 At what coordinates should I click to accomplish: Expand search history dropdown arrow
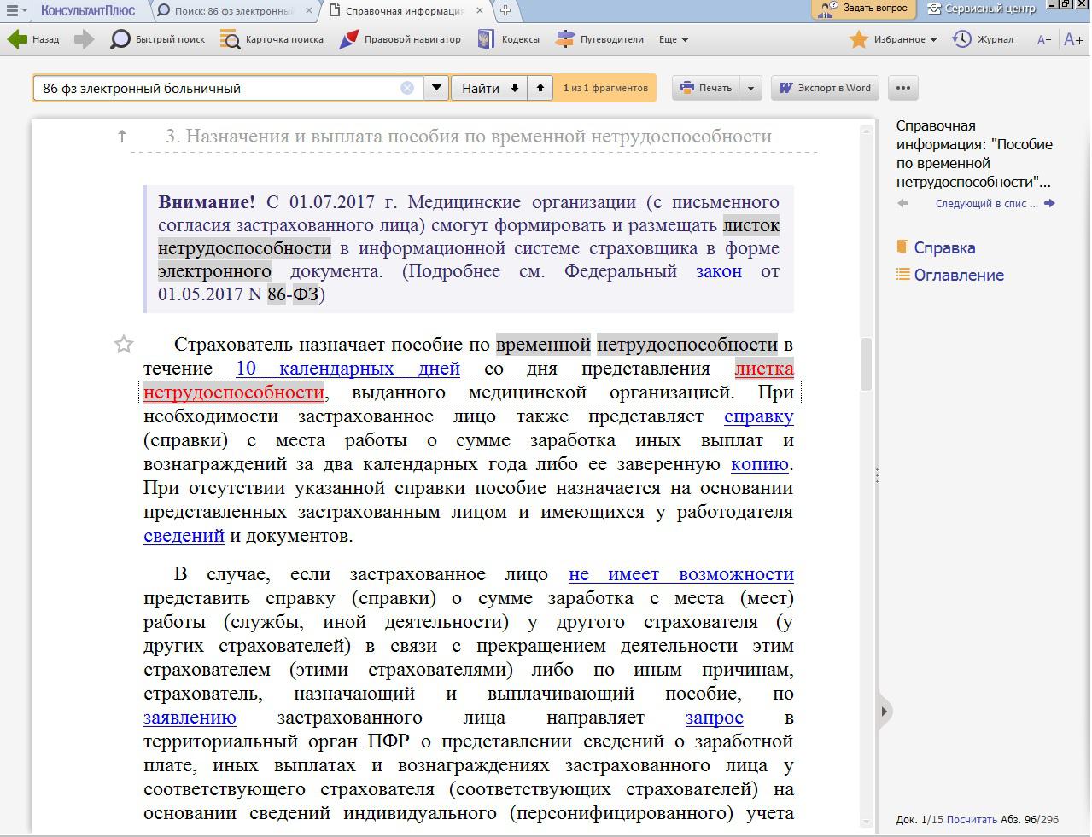point(436,88)
